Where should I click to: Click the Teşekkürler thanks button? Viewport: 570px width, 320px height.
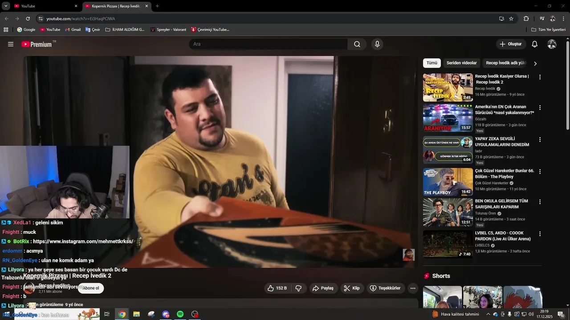pyautogui.click(x=386, y=288)
